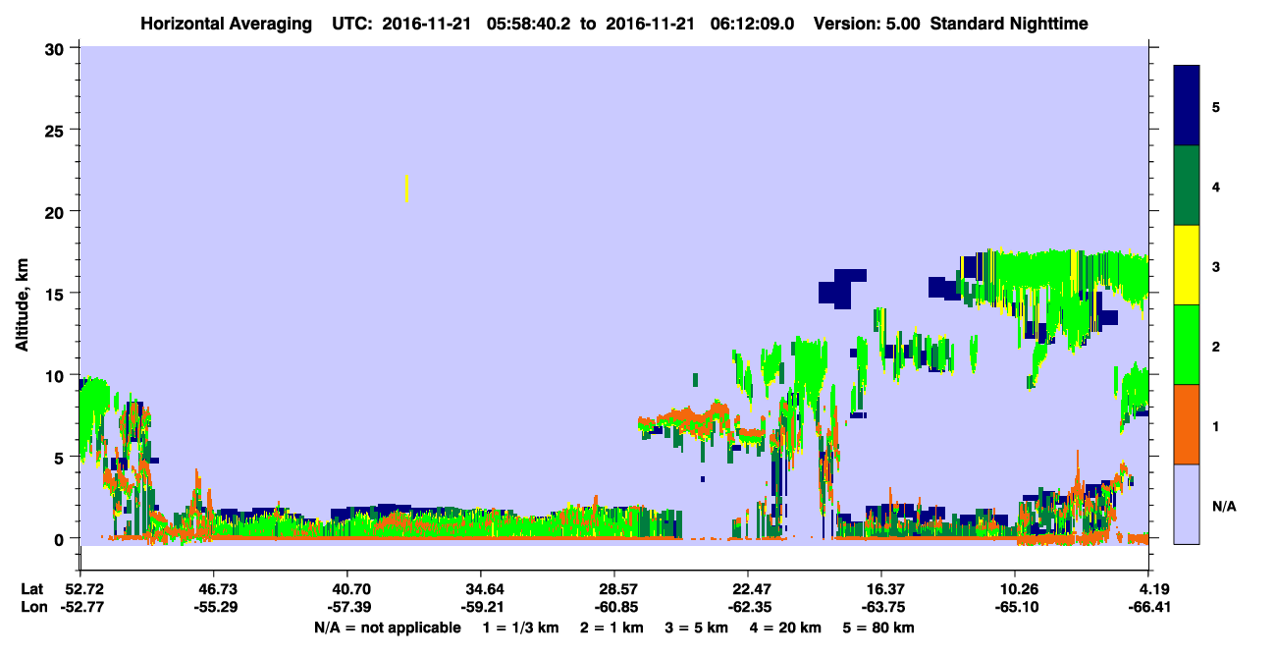The width and height of the screenshot is (1276, 655).
Task: Click the bright green legend swatch 2
Action: point(1187,345)
